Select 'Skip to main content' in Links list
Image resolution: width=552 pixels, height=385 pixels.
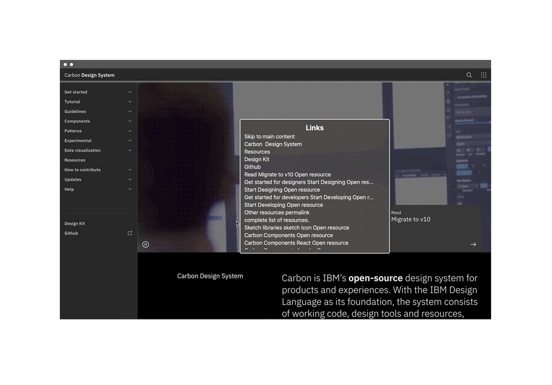click(269, 137)
